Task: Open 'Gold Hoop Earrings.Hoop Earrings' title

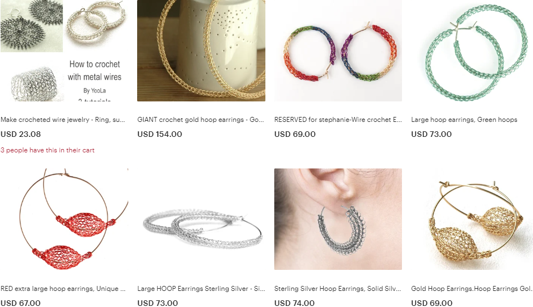Action: pos(472,289)
